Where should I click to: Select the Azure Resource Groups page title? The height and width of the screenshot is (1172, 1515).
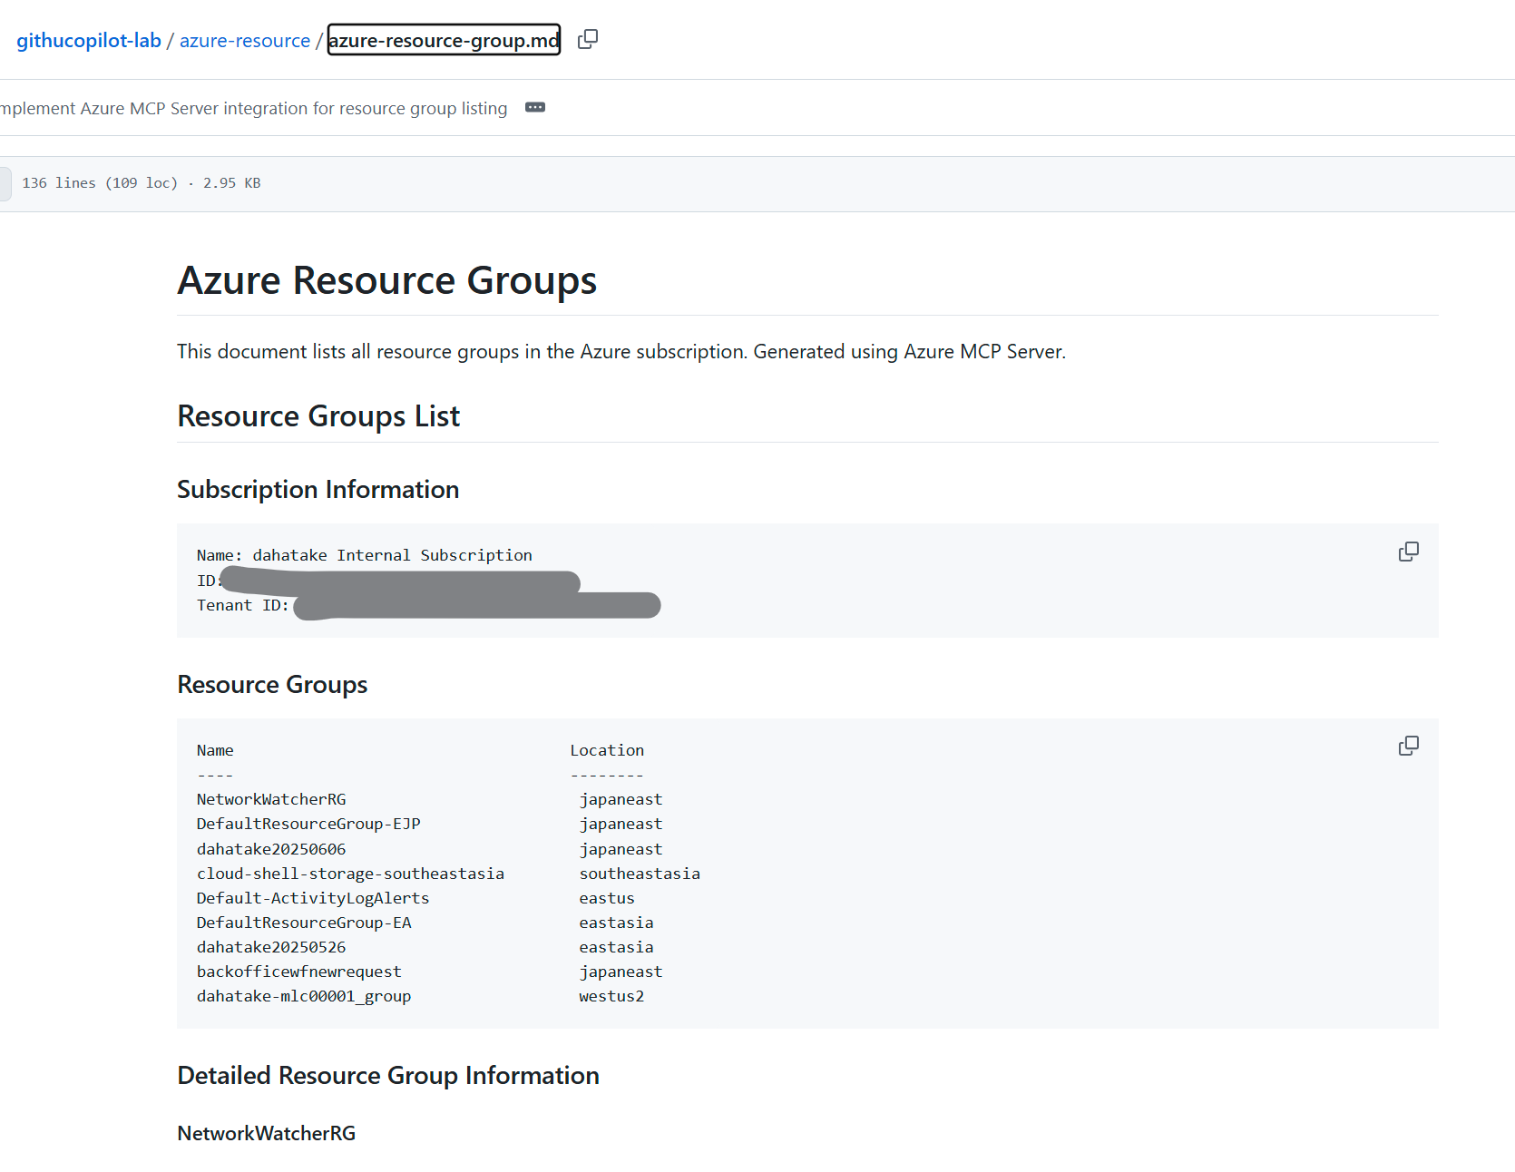click(386, 279)
